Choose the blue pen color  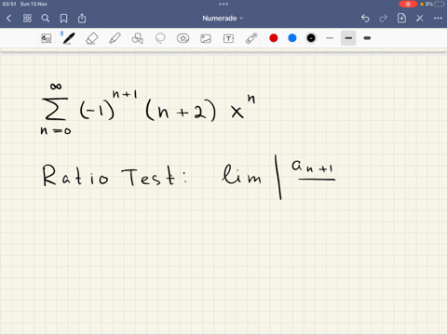click(x=292, y=38)
